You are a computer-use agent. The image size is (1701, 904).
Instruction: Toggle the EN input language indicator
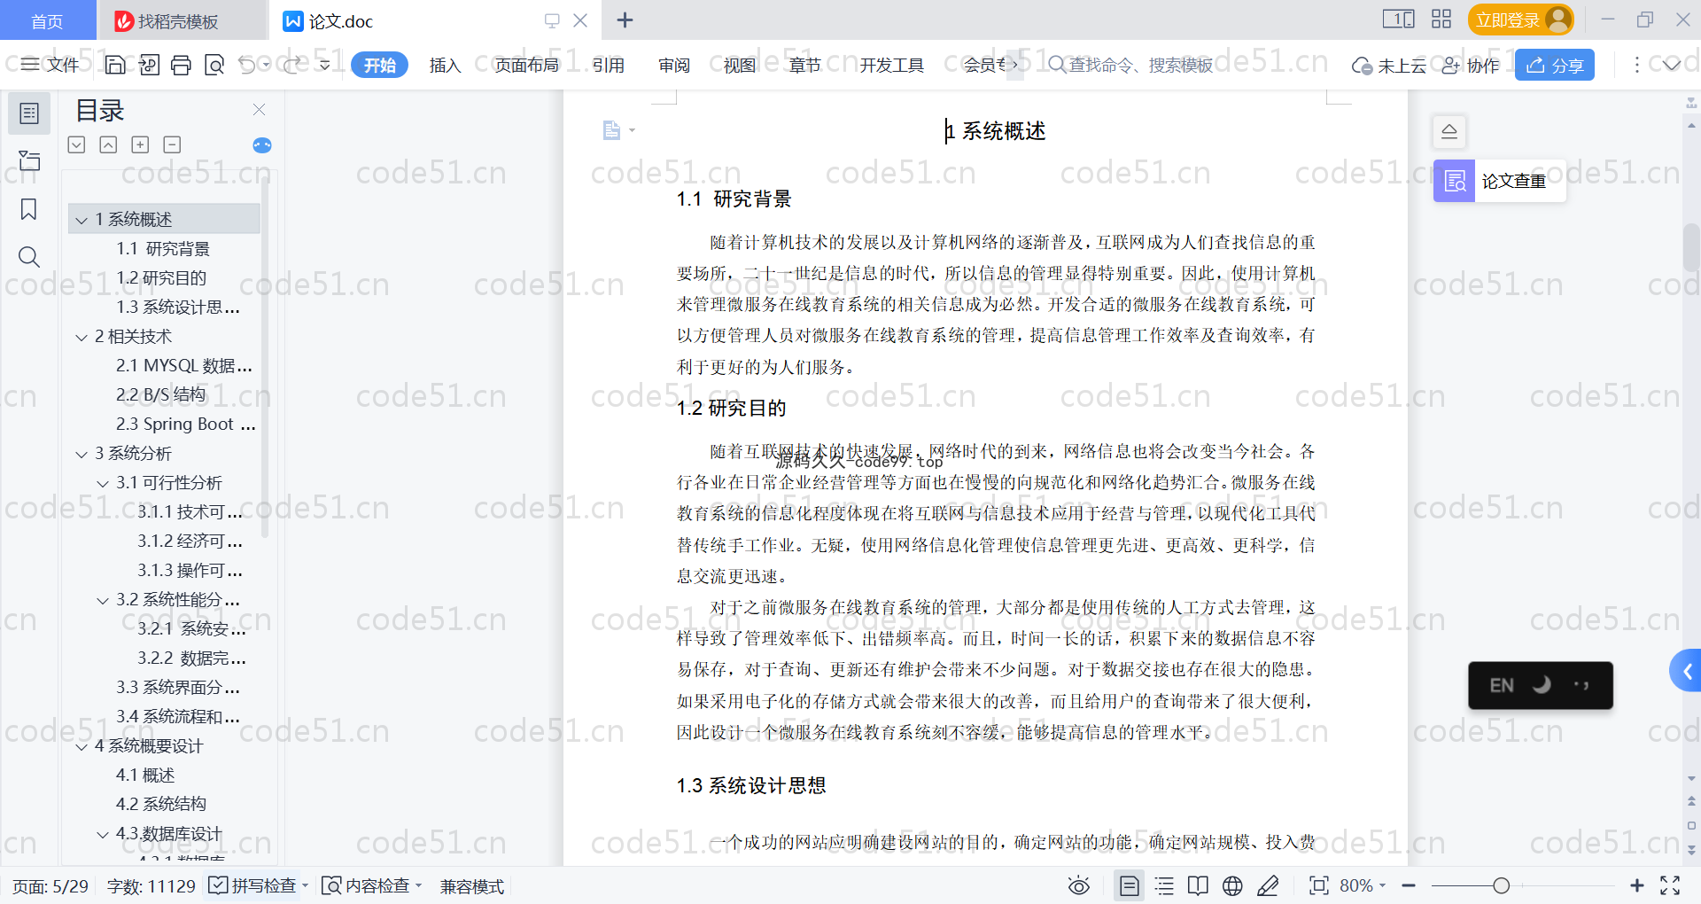(x=1502, y=685)
